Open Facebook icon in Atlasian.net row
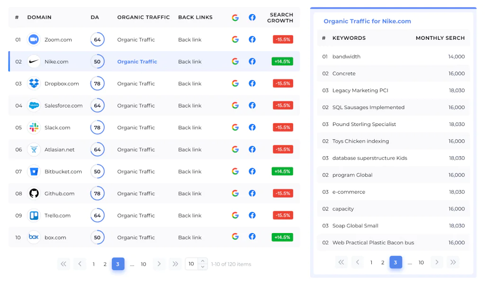485x289 pixels. (252, 149)
